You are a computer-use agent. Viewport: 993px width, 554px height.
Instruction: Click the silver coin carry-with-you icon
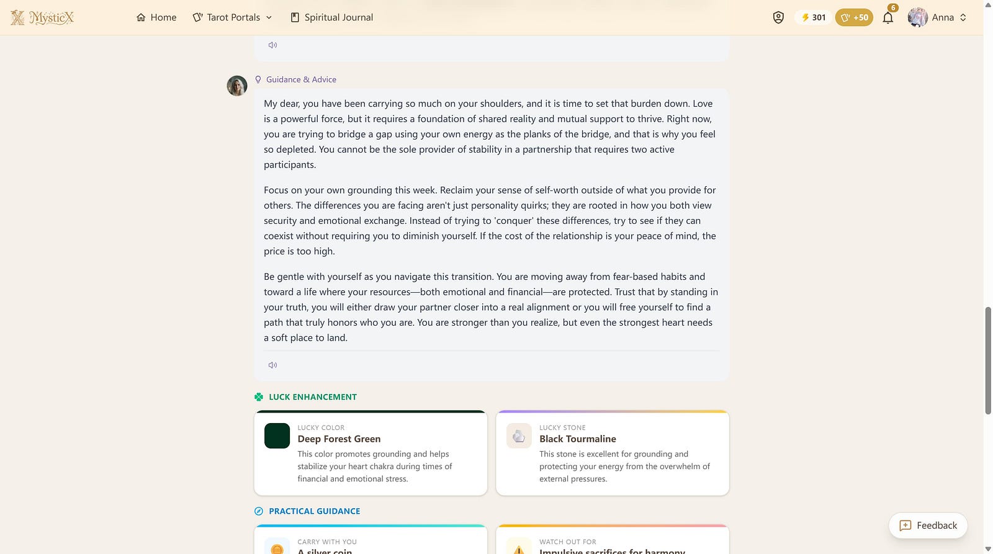pos(277,547)
